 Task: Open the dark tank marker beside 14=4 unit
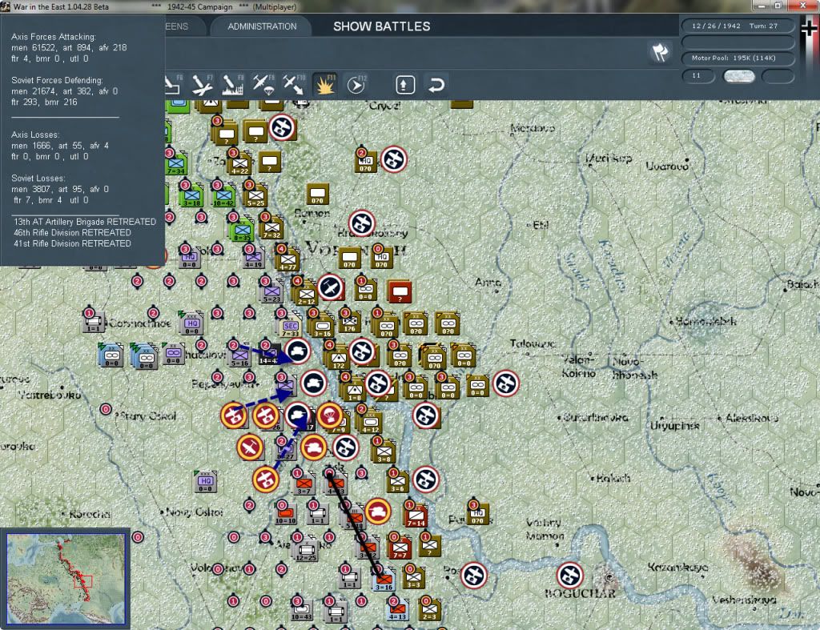click(x=298, y=351)
